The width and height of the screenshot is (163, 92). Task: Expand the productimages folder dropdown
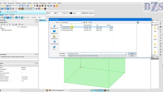(x=81, y=22)
